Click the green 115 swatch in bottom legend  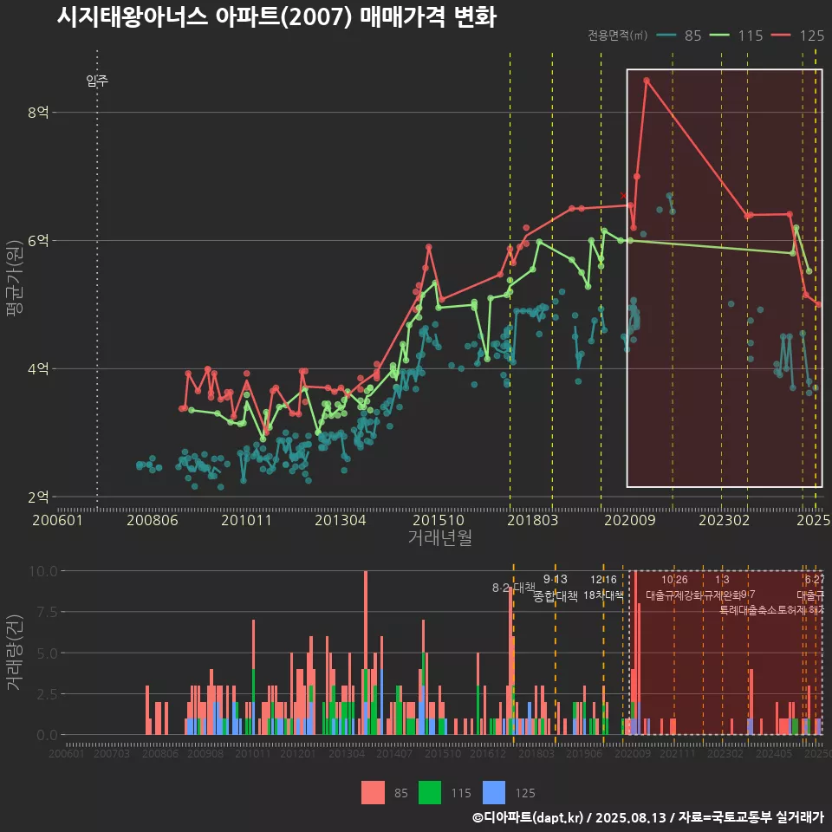pos(430,793)
